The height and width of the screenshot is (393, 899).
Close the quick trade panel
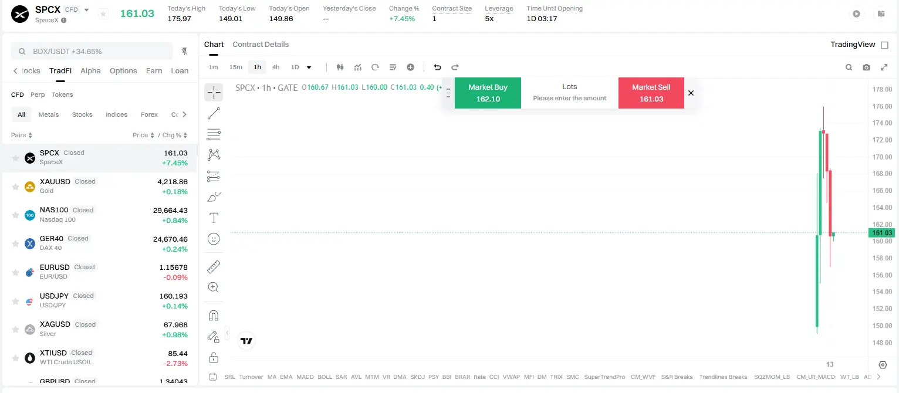pyautogui.click(x=691, y=93)
